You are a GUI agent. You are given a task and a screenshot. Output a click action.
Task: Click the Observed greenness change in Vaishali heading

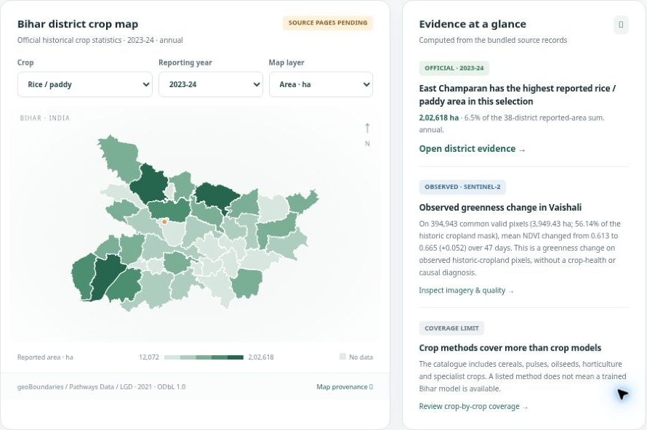[500, 207]
